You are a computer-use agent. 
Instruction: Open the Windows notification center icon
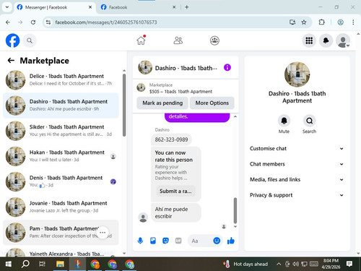tap(349, 264)
